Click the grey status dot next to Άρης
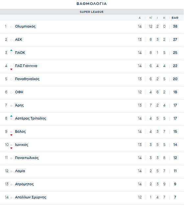 [x=11, y=106]
